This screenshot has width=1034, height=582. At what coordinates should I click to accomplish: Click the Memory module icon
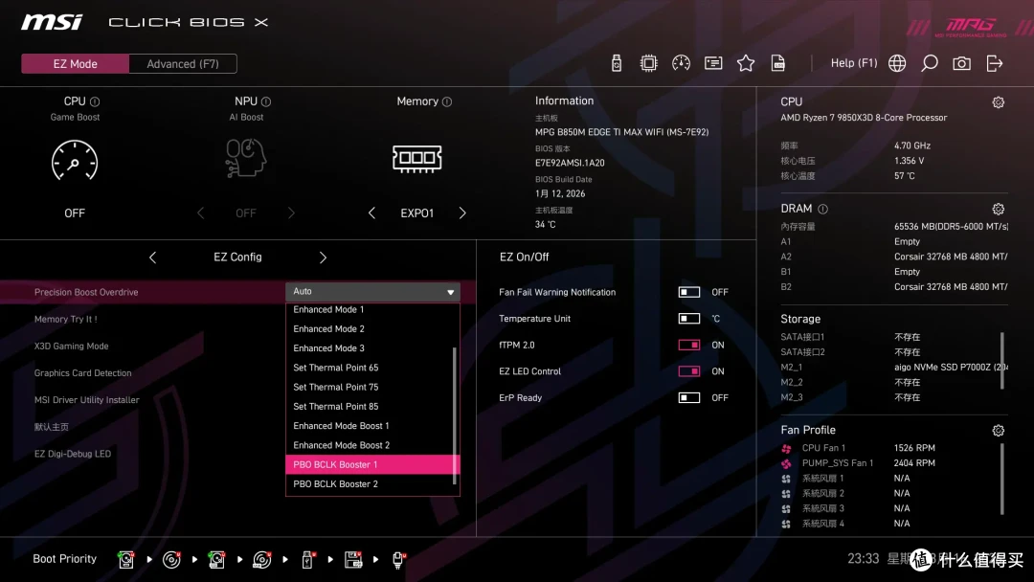coord(416,158)
